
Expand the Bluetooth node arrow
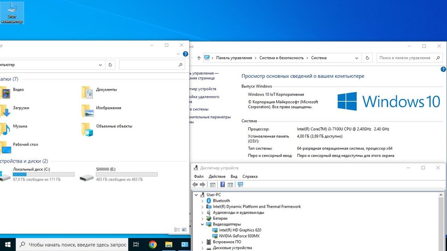point(202,201)
